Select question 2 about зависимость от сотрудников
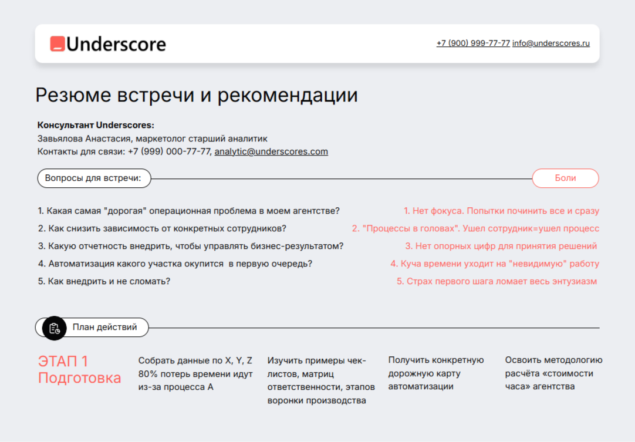This screenshot has height=442, width=635. [x=162, y=228]
